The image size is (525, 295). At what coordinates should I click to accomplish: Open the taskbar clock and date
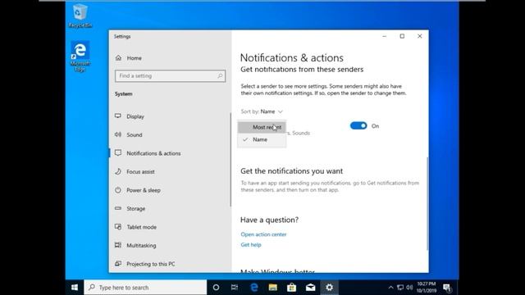coord(427,288)
